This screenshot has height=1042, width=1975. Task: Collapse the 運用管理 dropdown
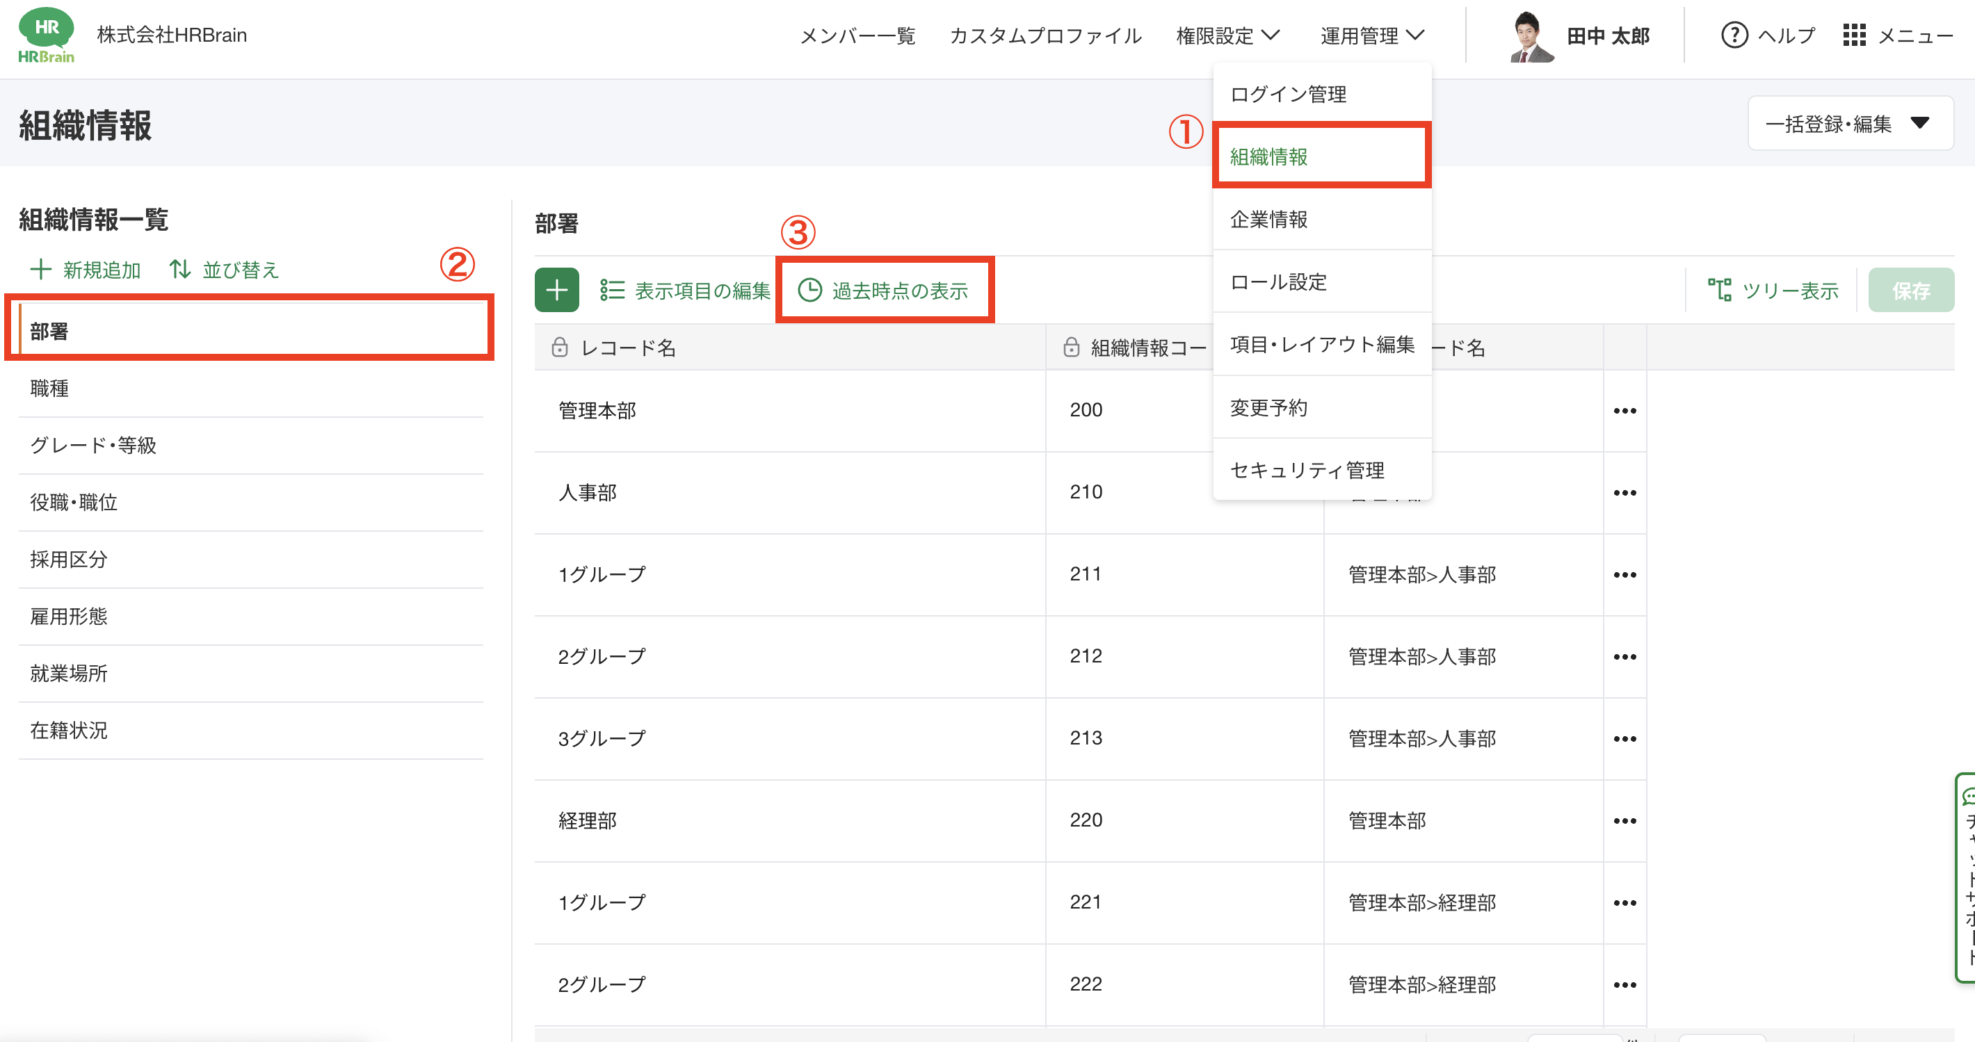tap(1372, 35)
